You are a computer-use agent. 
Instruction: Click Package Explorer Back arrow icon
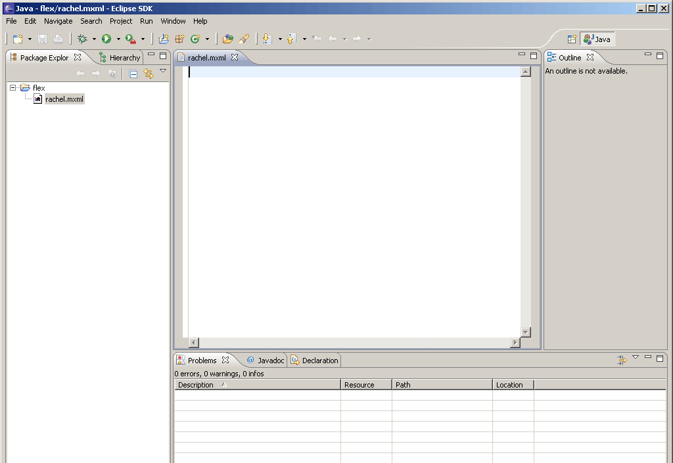point(80,74)
